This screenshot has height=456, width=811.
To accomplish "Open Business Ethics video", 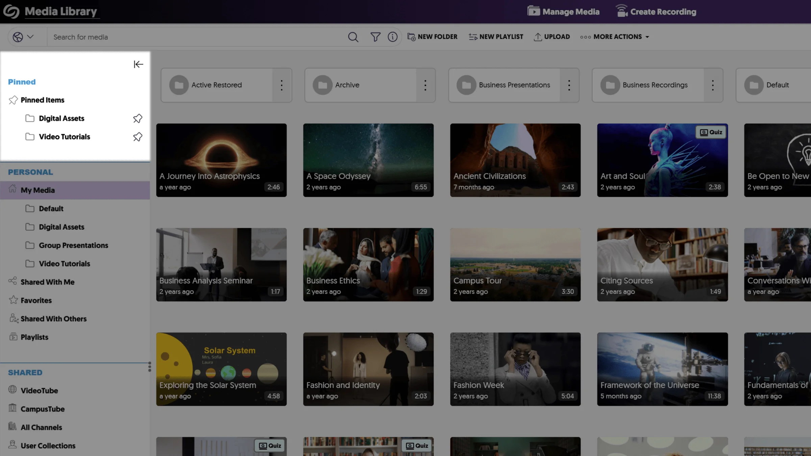I will [368, 264].
